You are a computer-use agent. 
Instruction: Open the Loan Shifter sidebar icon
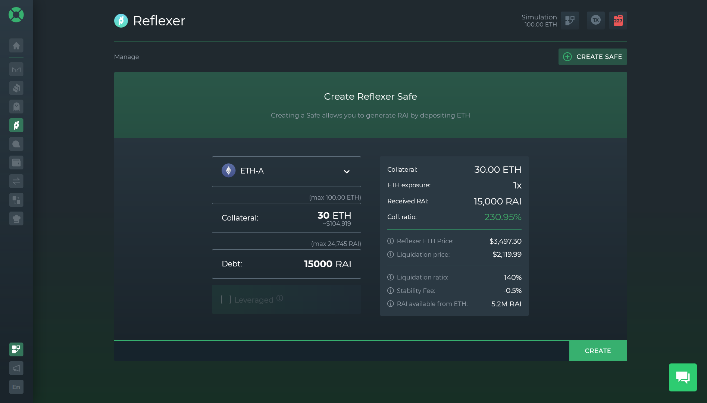pyautogui.click(x=16, y=200)
